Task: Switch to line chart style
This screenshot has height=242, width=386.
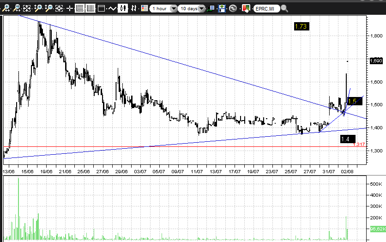Action: click(x=112, y=8)
